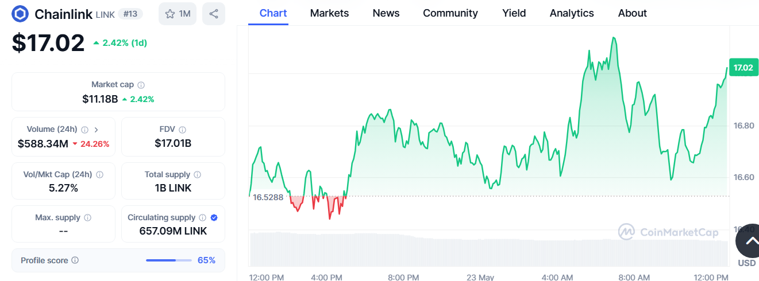Click the 4:00 PM time axis label
This screenshot has width=759, height=281.
pyautogui.click(x=326, y=277)
